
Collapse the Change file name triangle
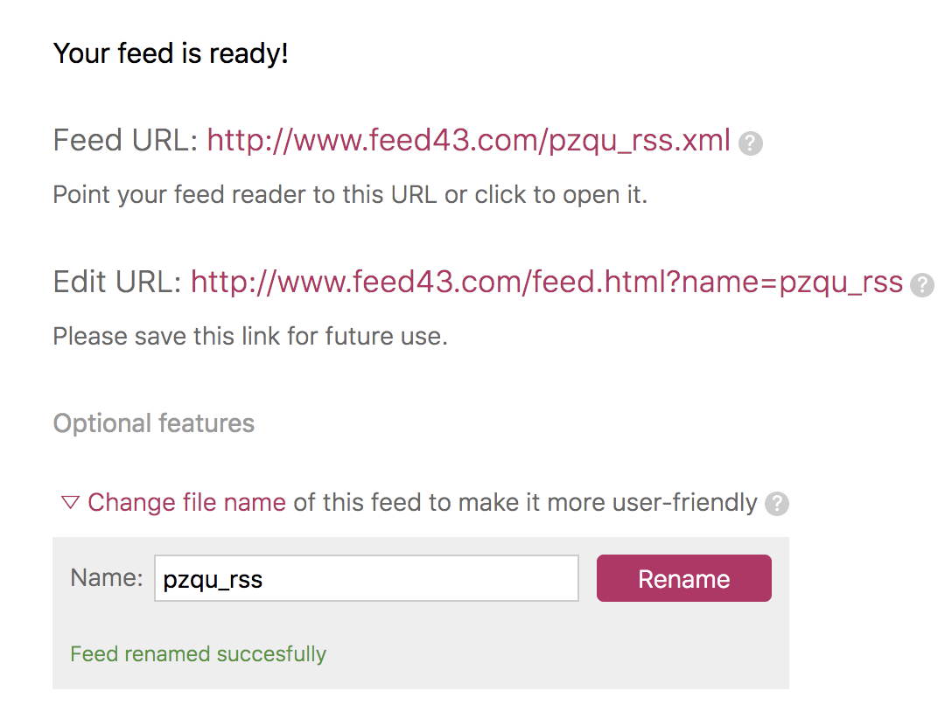click(70, 503)
